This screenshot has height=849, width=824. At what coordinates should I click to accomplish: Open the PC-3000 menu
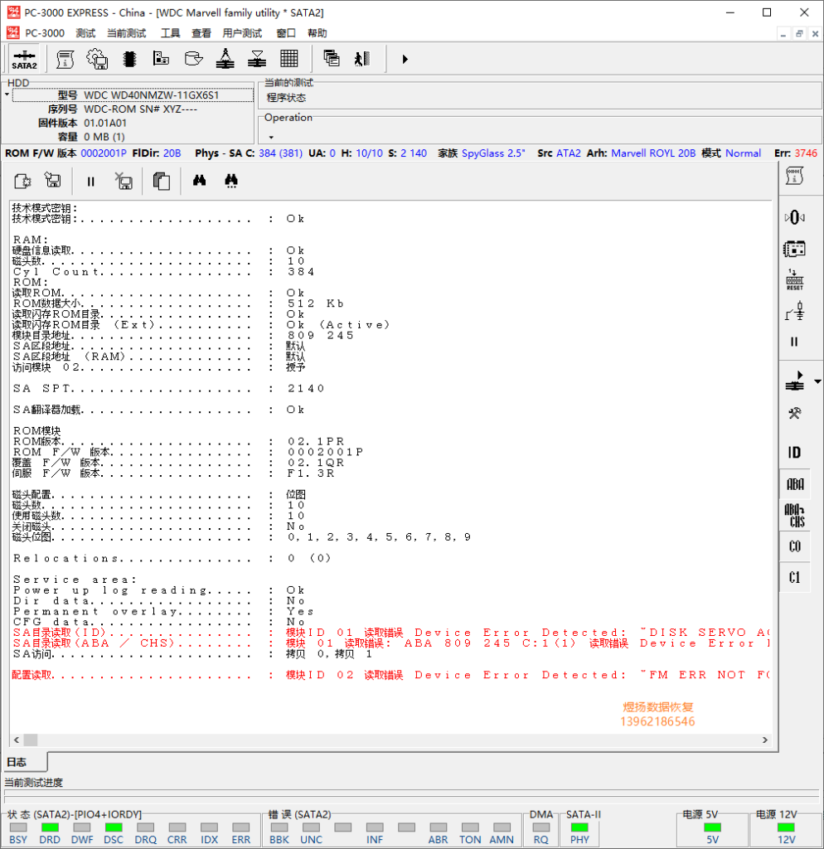coord(45,33)
